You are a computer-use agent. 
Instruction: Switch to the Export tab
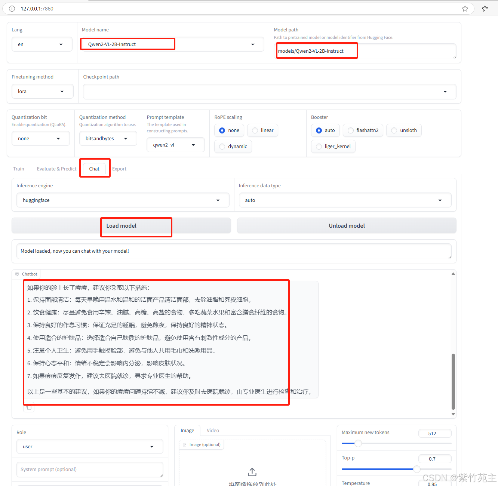[x=119, y=169]
